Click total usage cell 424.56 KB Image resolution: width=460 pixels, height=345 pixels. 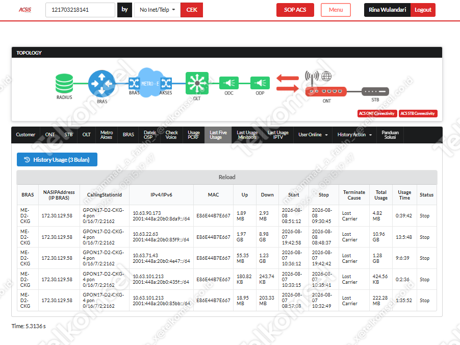point(380,279)
